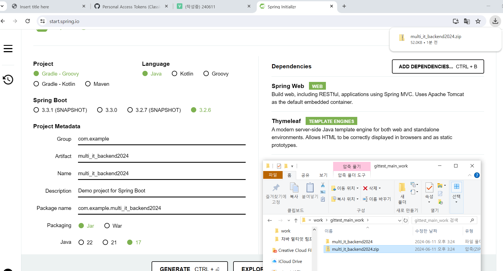Image resolution: width=503 pixels, height=271 pixels.
Task: Select Maven project type
Action: (x=97, y=84)
